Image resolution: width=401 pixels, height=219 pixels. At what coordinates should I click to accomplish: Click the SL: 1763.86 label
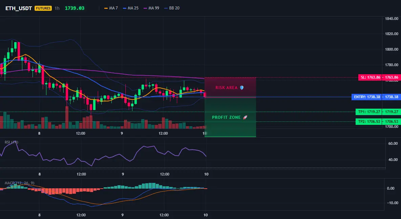point(370,77)
